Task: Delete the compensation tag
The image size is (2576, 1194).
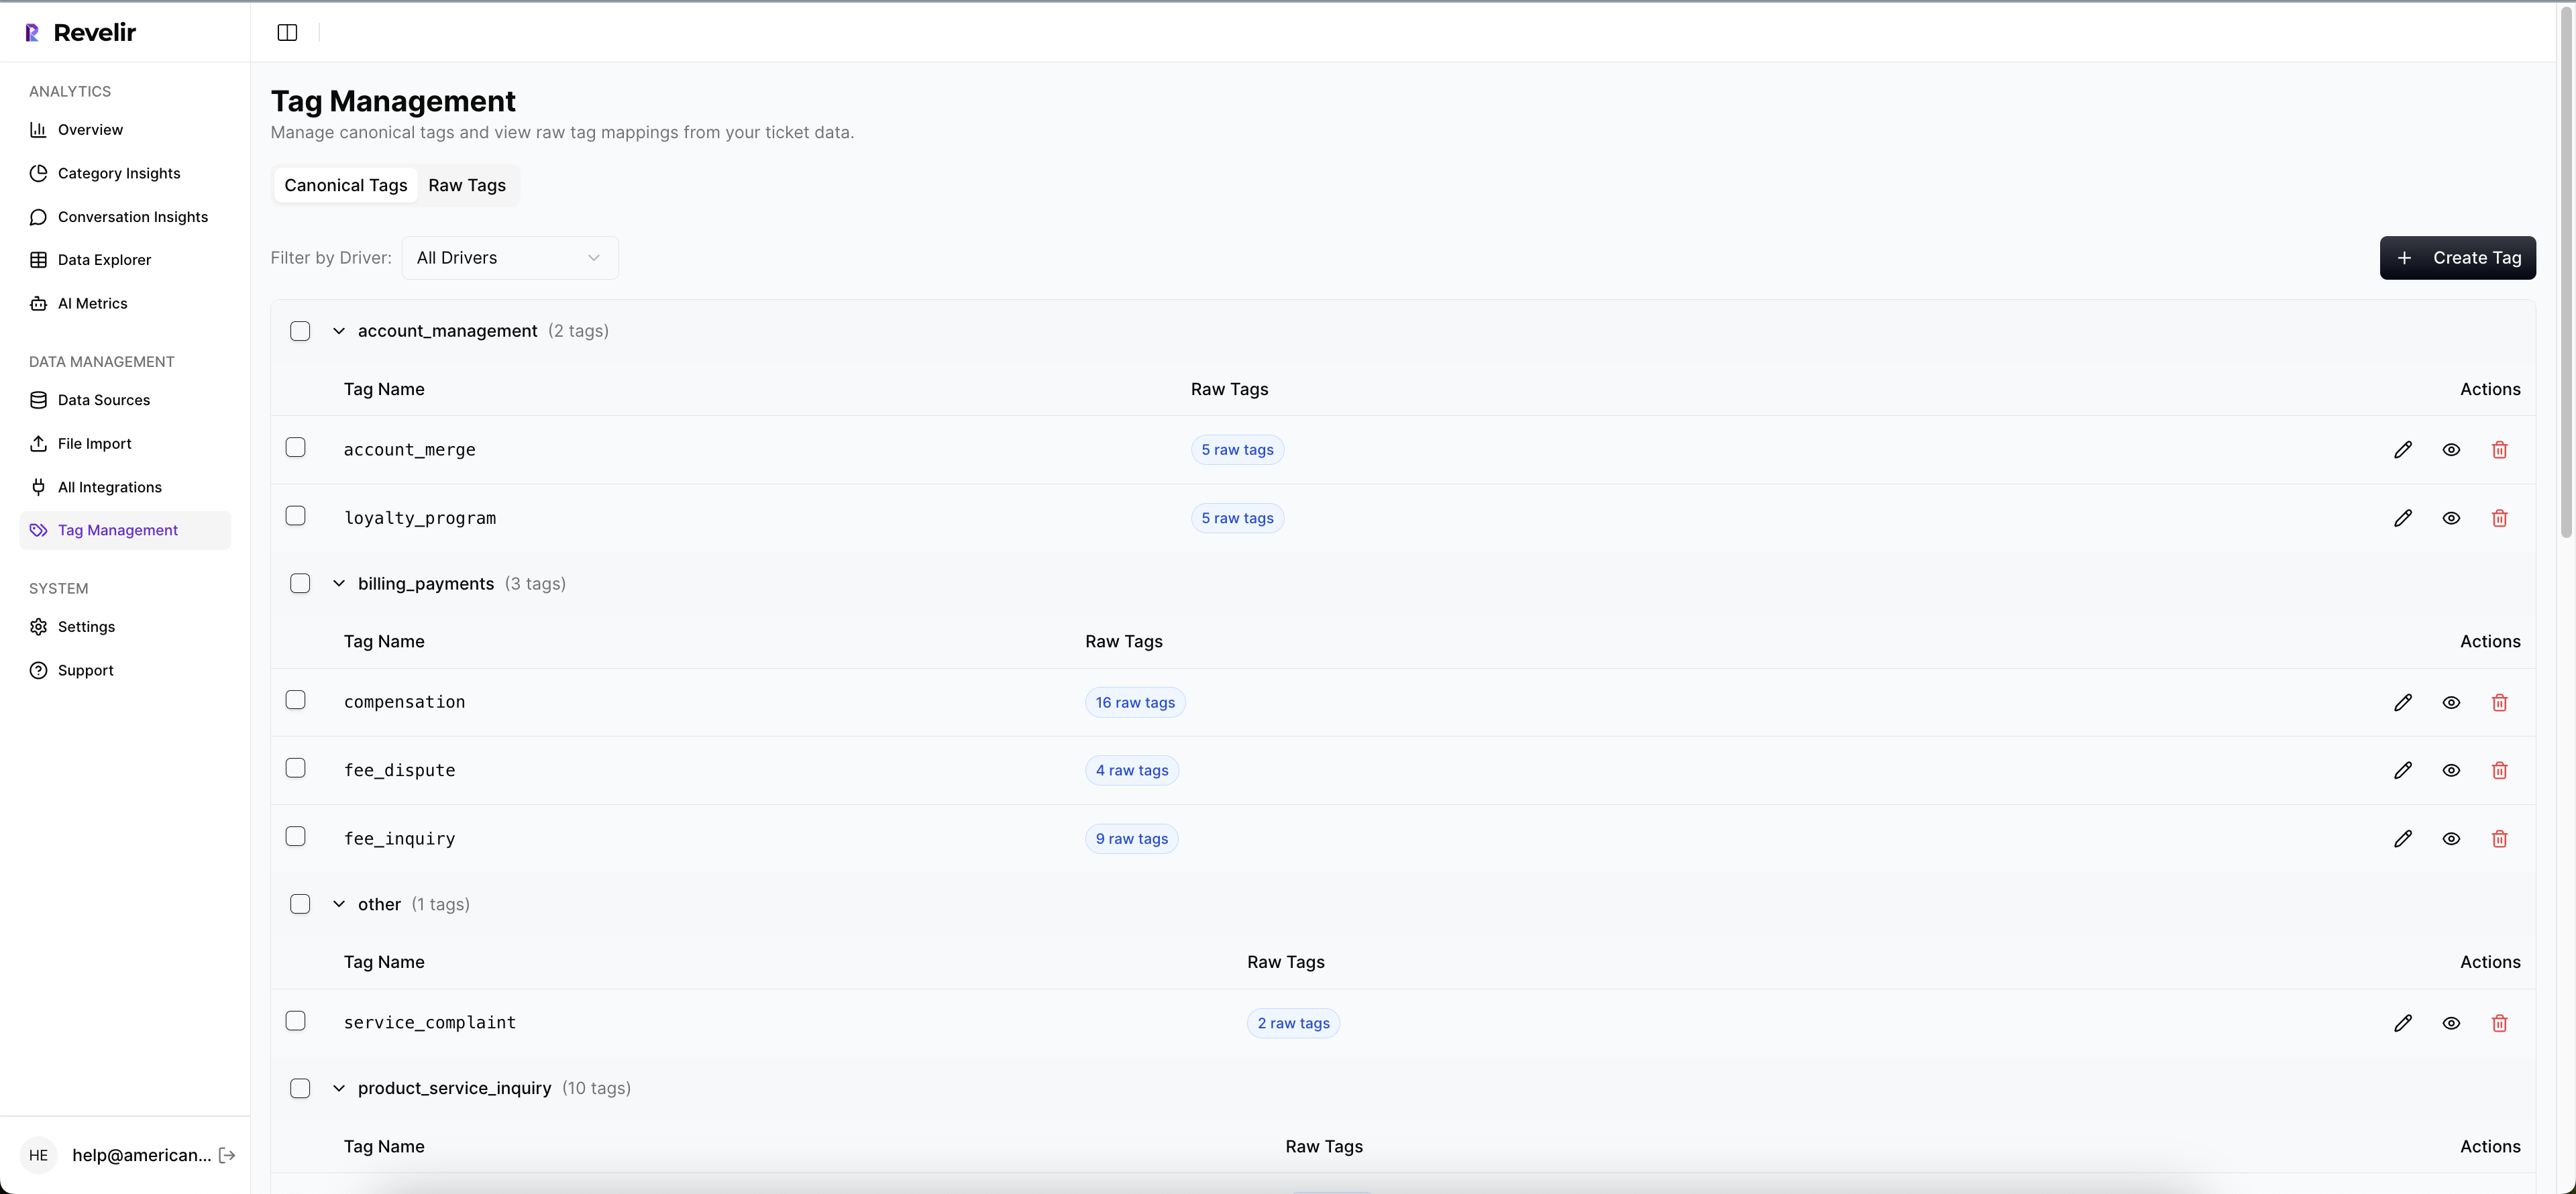Action: pos(2499,703)
